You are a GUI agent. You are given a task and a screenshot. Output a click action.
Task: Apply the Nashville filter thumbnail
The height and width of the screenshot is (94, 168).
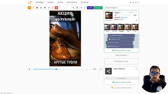[114, 27]
